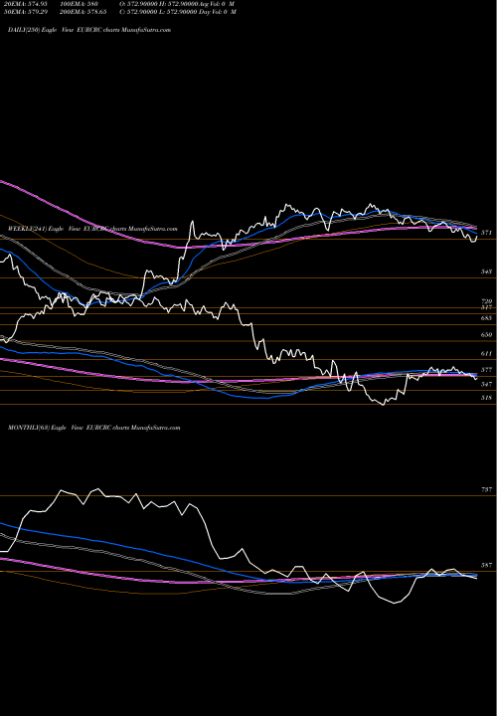Click the 571 price level label
Viewport: 497px width, 716px height.
[x=486, y=233]
